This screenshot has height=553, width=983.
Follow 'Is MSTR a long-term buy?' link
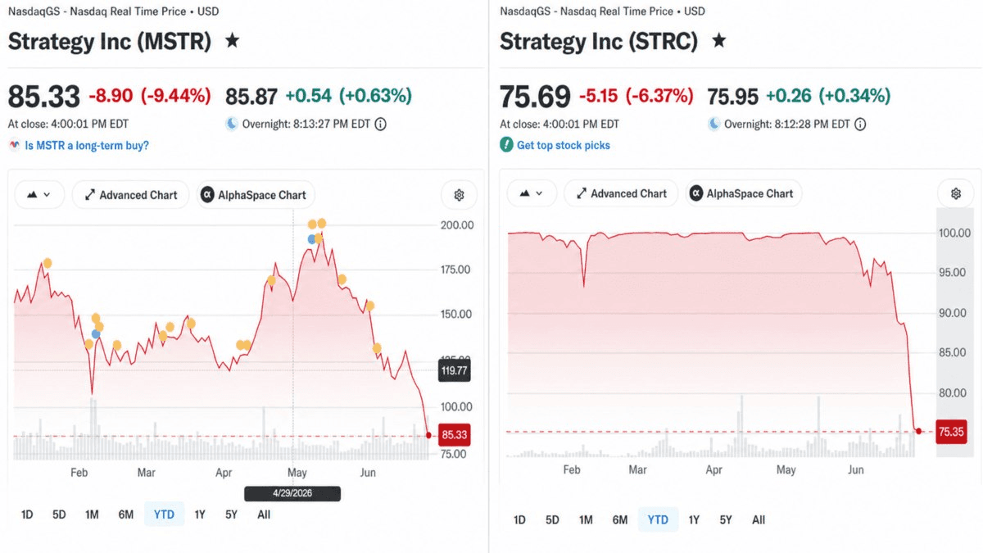(87, 145)
